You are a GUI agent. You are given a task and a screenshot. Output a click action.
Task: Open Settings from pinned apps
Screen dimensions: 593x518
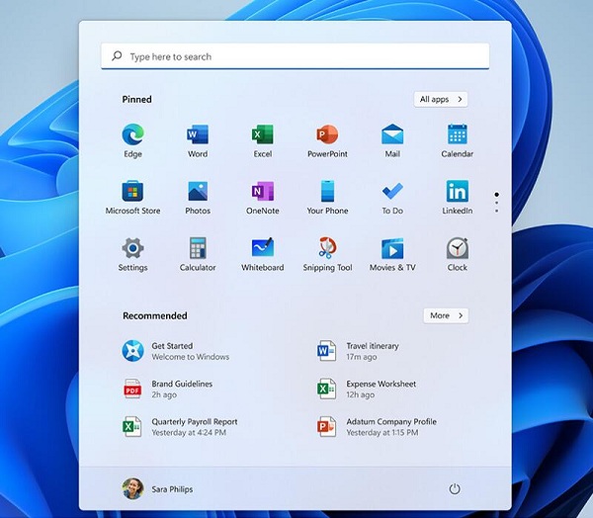tap(132, 254)
